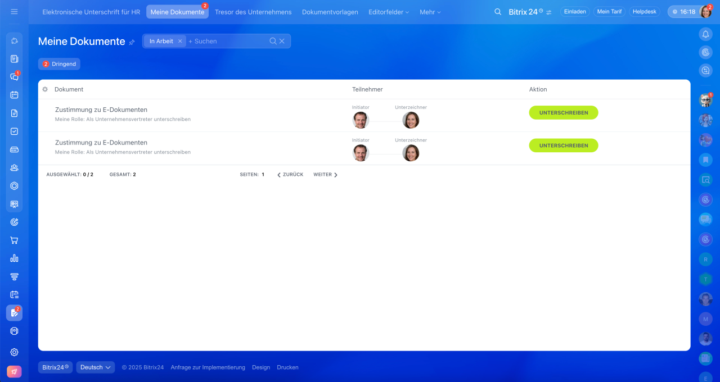Click the sliders icon next to Bitrix24 logo
The width and height of the screenshot is (720, 382).
pos(549,12)
